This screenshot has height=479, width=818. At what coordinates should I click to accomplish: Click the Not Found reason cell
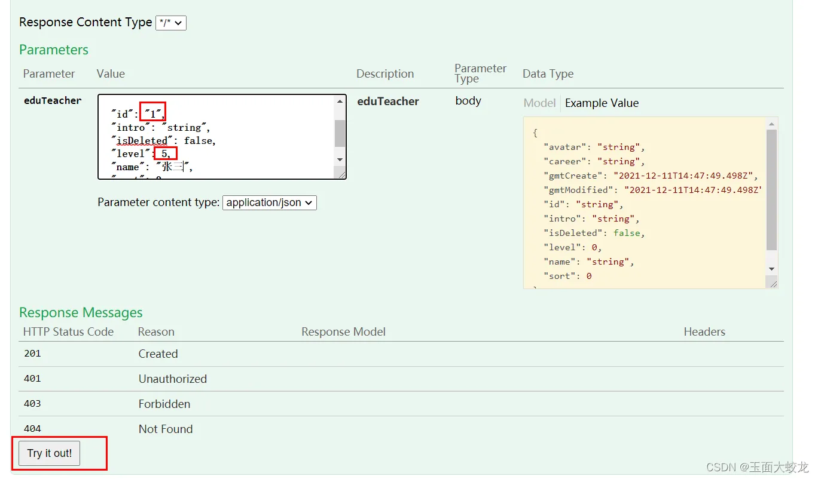pyautogui.click(x=166, y=429)
